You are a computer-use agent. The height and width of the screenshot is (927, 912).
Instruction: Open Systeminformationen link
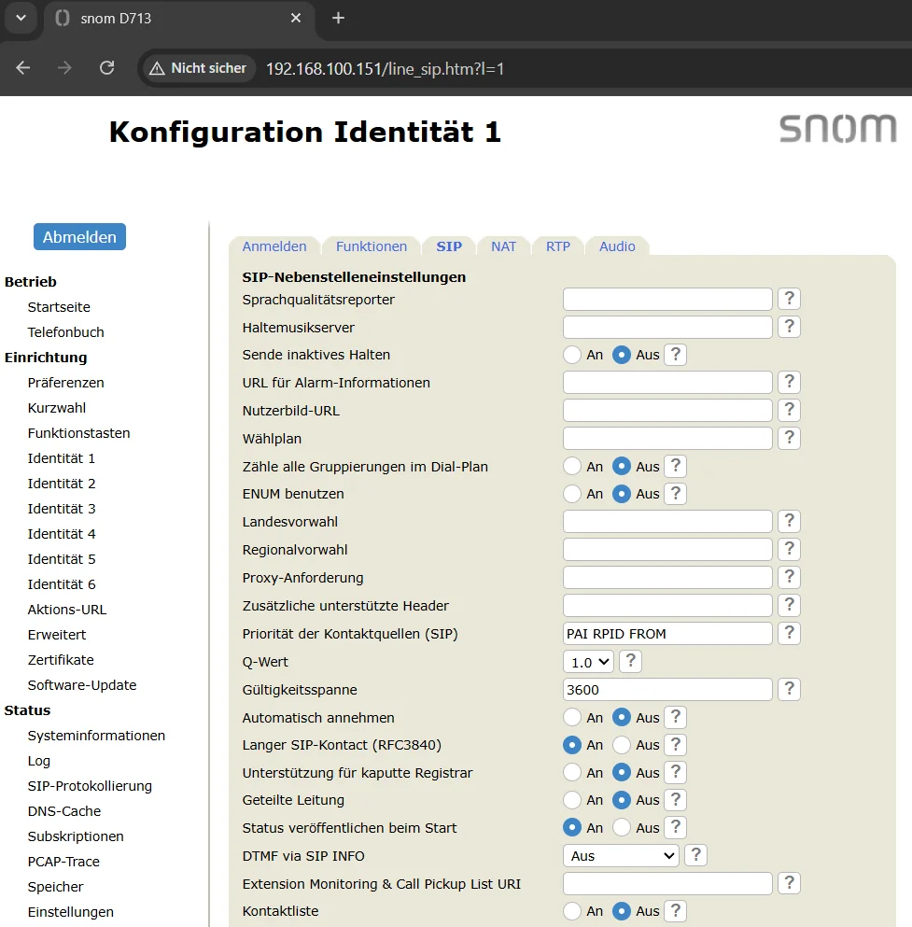tap(96, 736)
